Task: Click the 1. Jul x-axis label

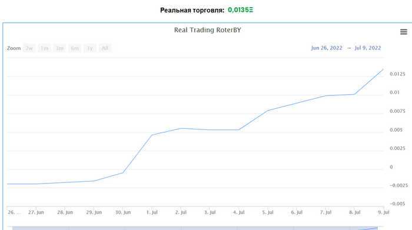Action: pos(152,212)
